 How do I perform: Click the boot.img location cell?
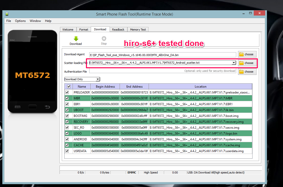point(201,116)
